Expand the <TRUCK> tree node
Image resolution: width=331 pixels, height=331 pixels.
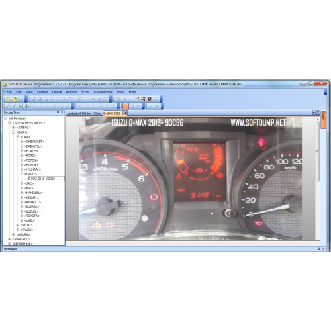coord(18,230)
